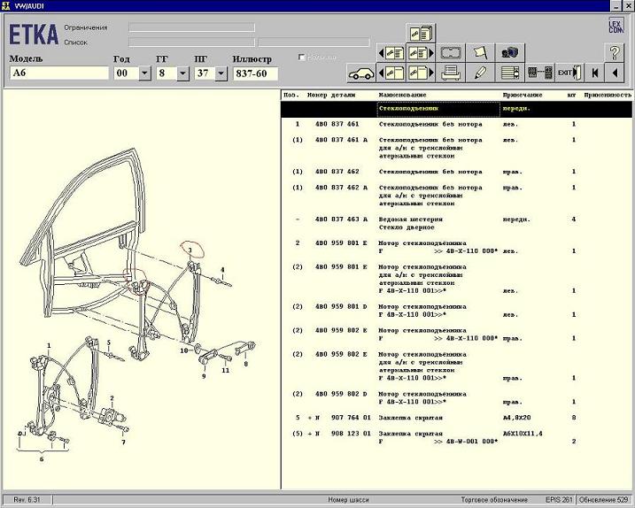635x508 pixels.
Task: Select part row 4B0 837 462 A
Action: pyautogui.click(x=456, y=196)
